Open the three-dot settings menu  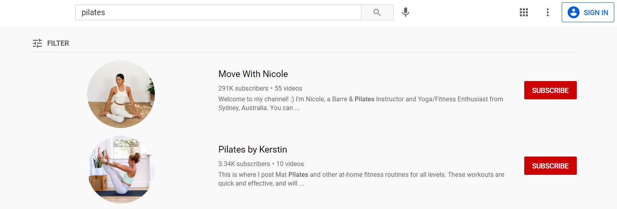tap(548, 12)
